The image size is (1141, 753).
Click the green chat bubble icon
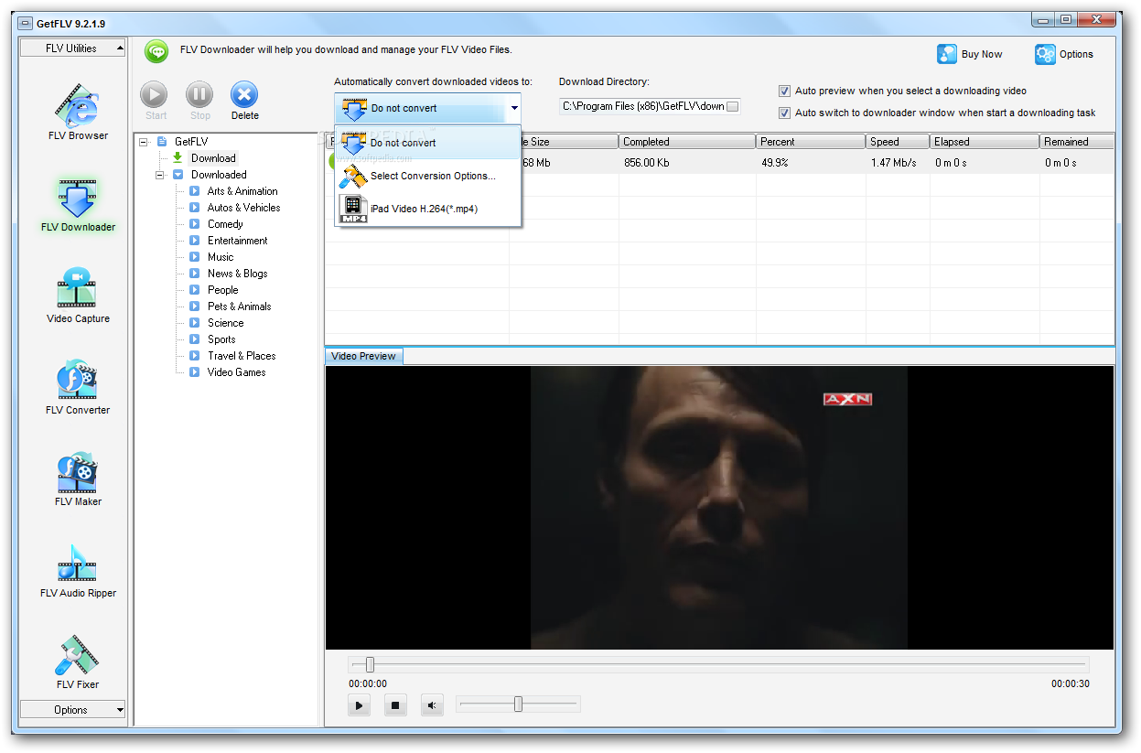[x=157, y=51]
